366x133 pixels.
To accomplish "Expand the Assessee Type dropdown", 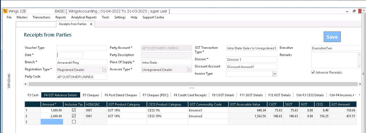I will pyautogui.click(x=190, y=70).
